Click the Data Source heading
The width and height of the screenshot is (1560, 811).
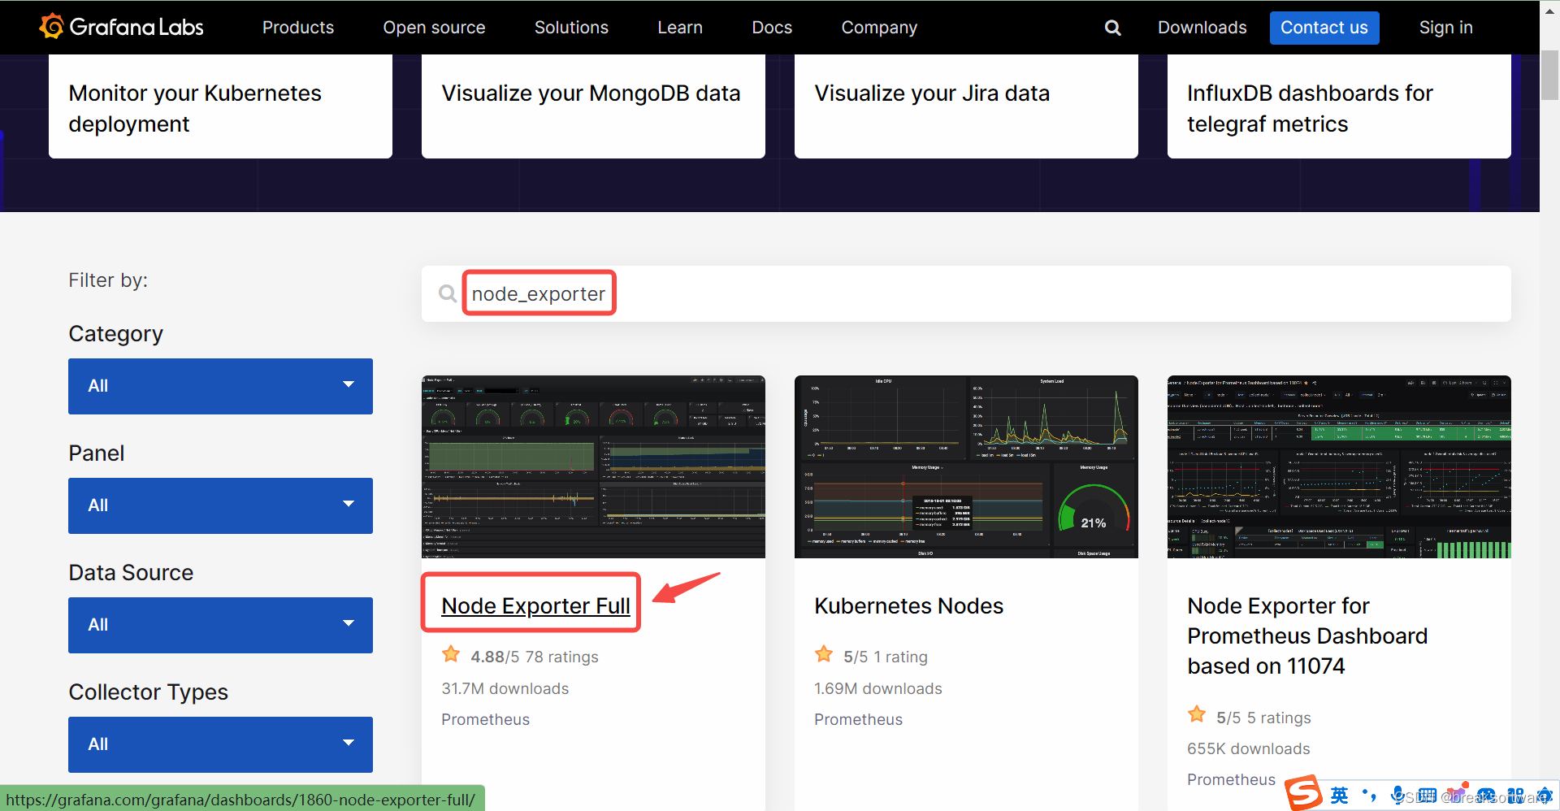(x=131, y=573)
